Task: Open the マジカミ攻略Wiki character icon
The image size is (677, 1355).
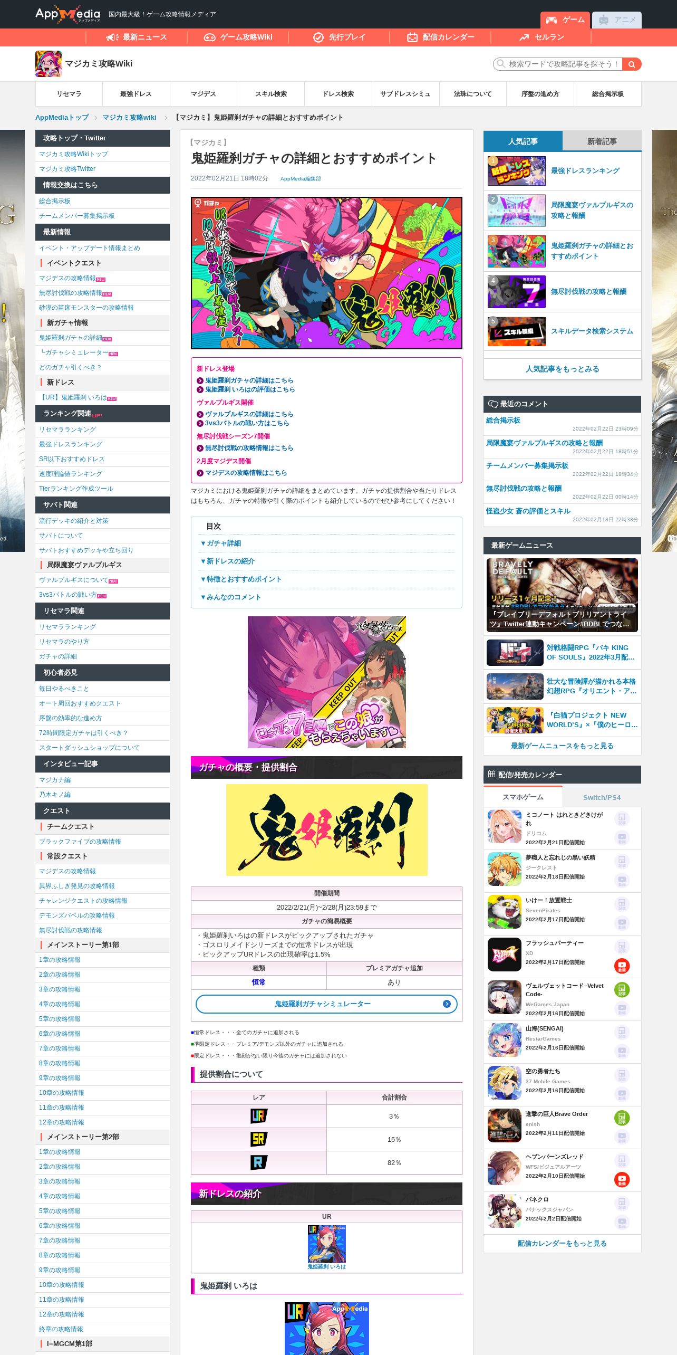Action: (49, 64)
